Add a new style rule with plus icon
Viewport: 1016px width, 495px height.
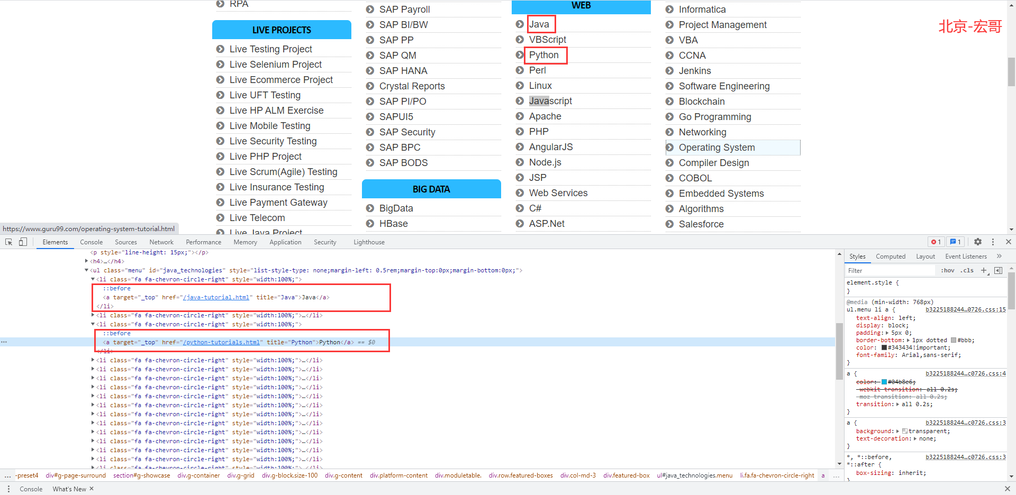(984, 270)
